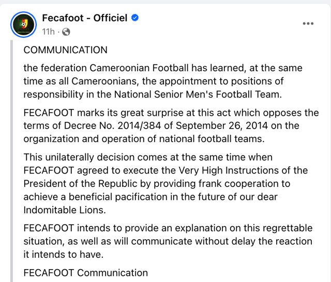The width and height of the screenshot is (331, 282).
Task: Click the line starting "FECAFOOT marks its great surprise"
Action: [x=171, y=113]
